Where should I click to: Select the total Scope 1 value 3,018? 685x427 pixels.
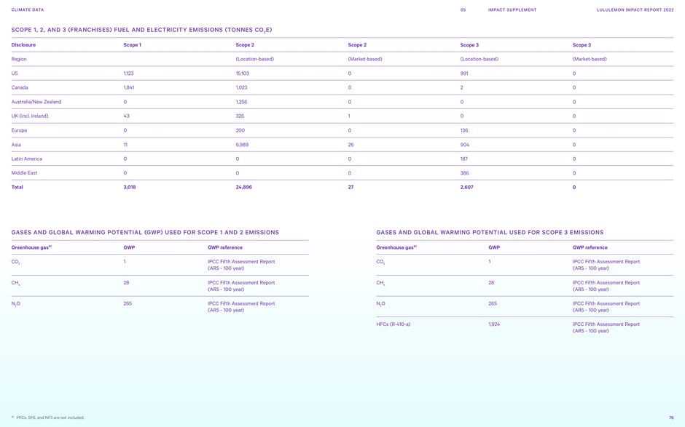130,187
